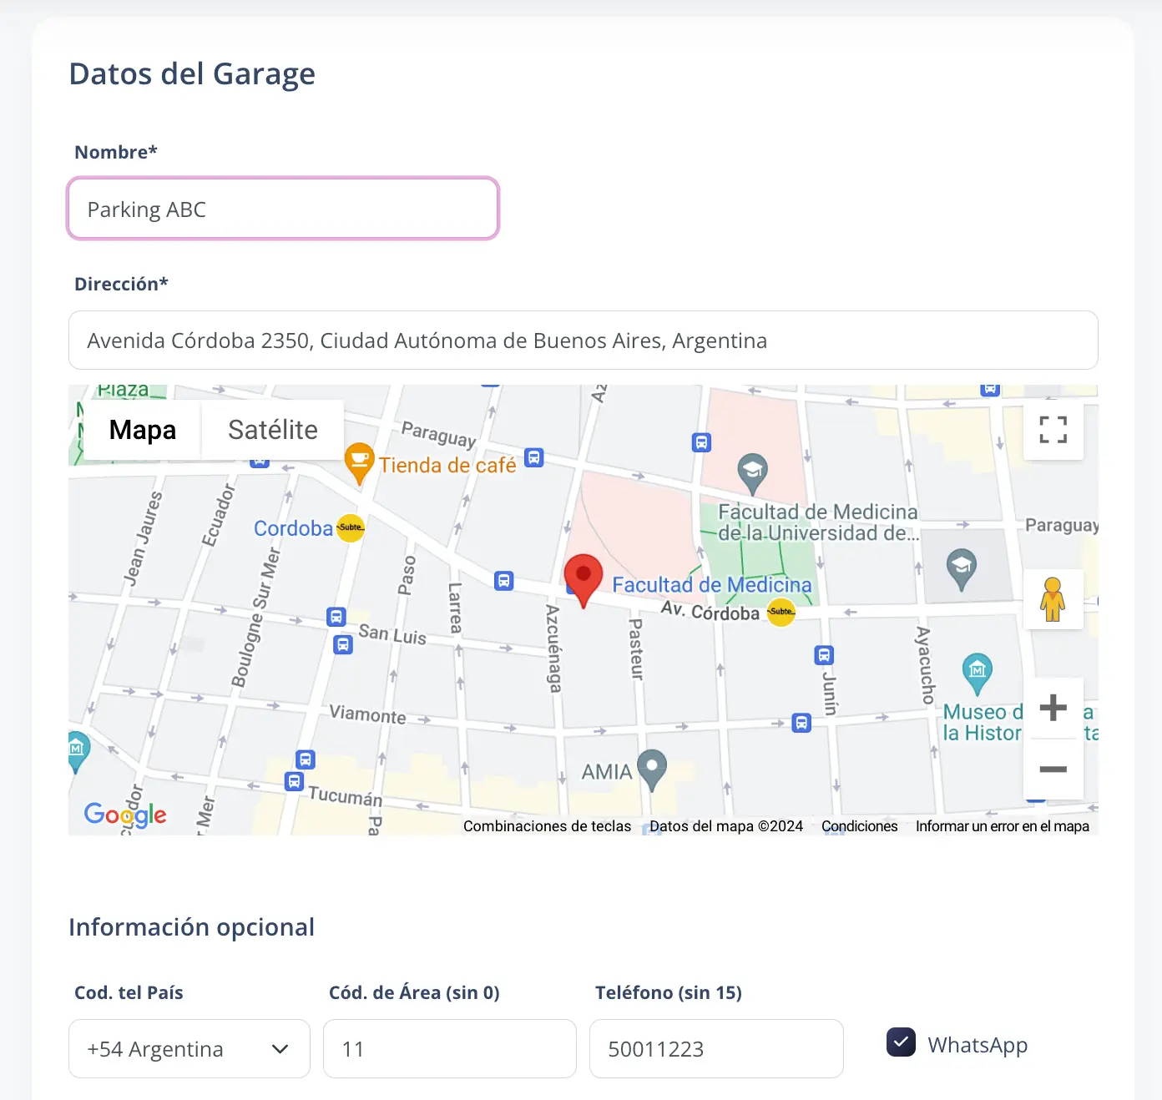Screen dimensions: 1162x1100
Task: Focus the Nombre field showing Parking ABC
Action: coord(283,209)
